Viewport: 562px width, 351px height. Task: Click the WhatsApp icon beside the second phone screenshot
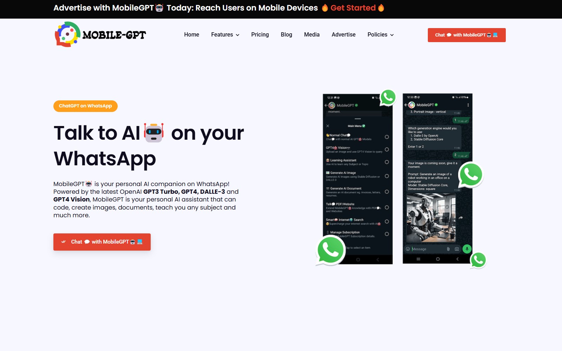[471, 175]
